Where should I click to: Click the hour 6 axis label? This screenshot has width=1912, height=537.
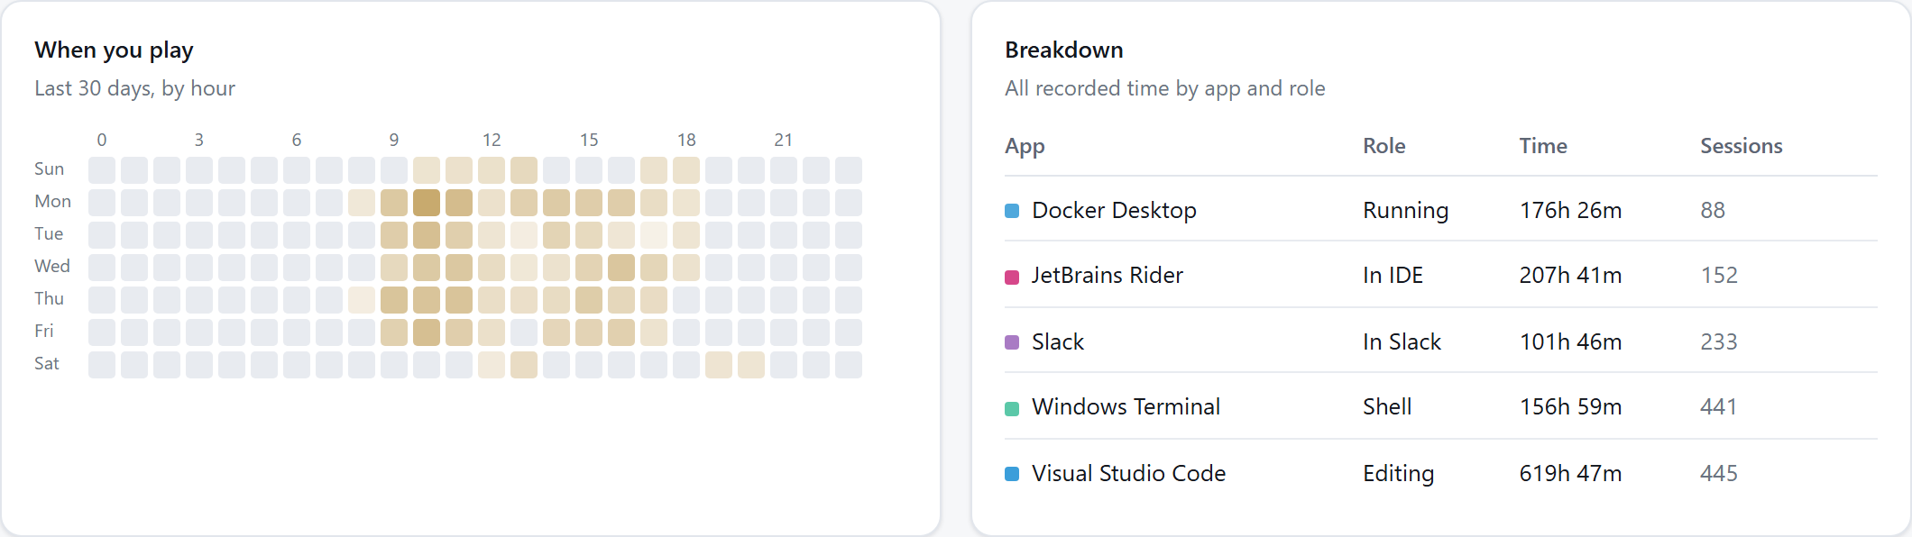tap(297, 141)
